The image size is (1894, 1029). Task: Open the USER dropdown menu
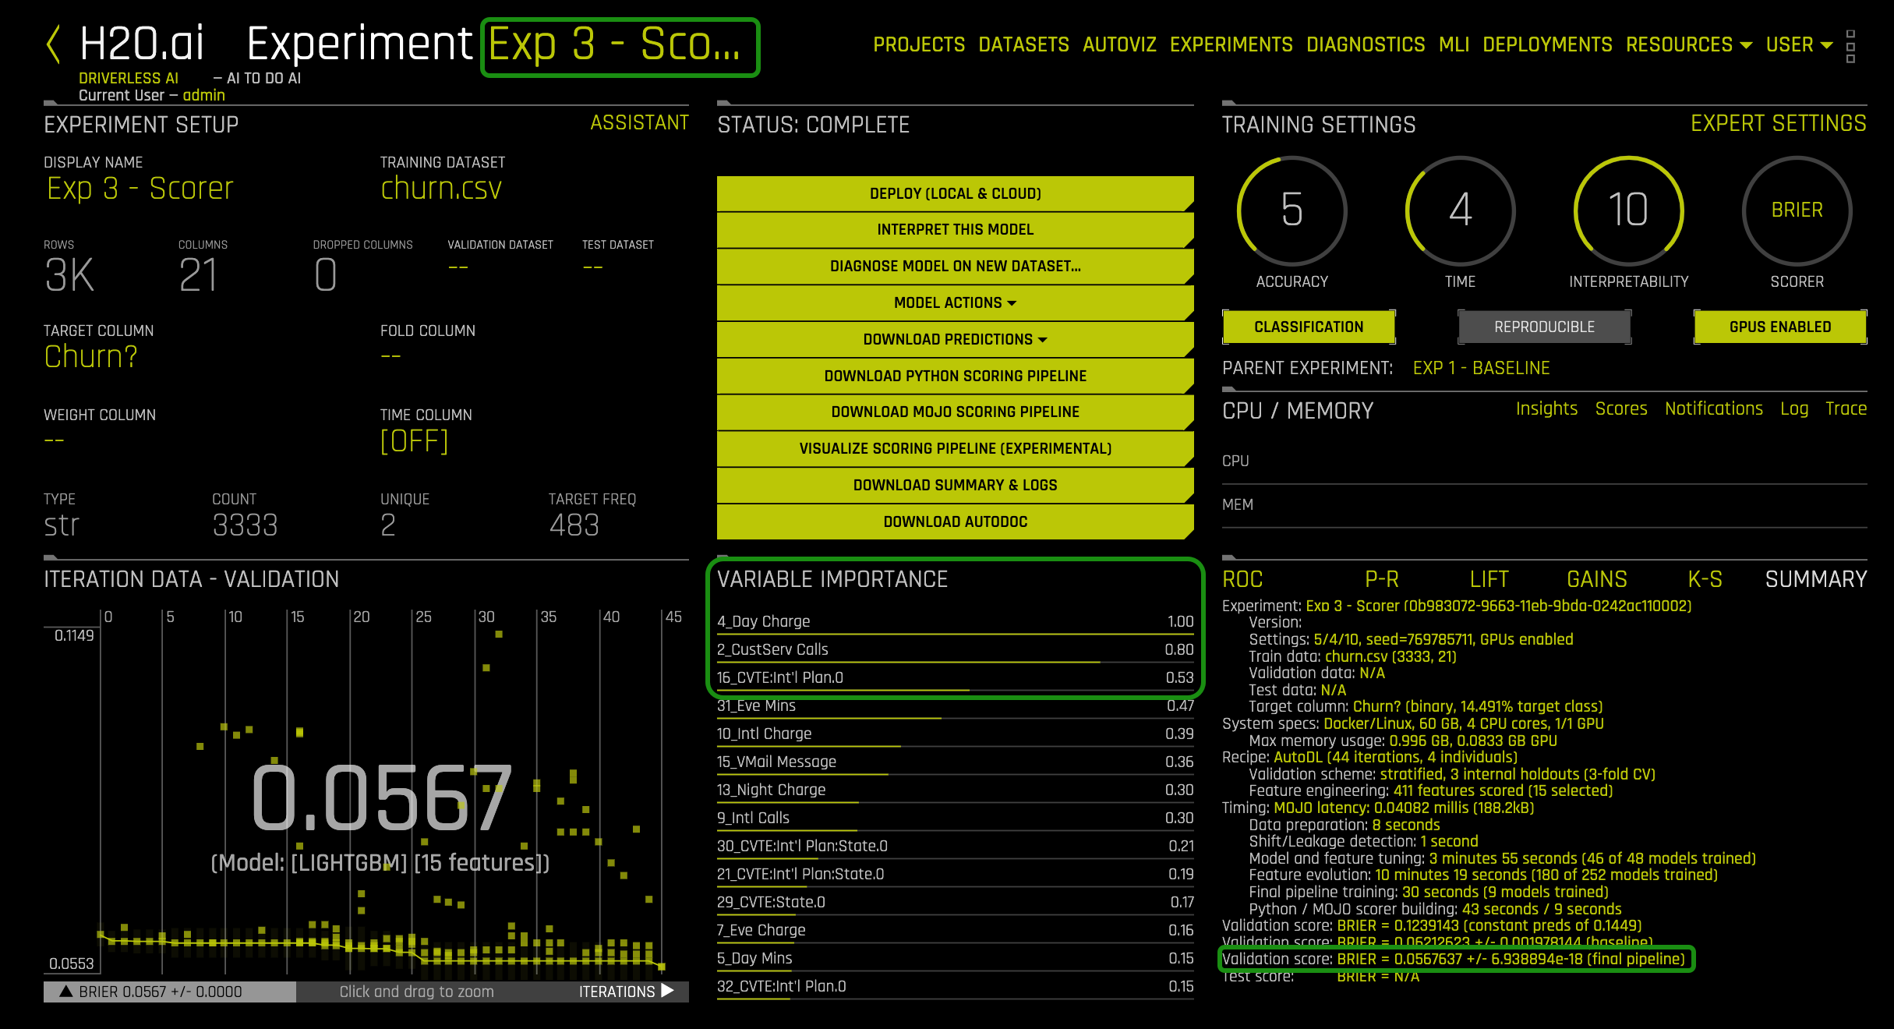(1799, 44)
